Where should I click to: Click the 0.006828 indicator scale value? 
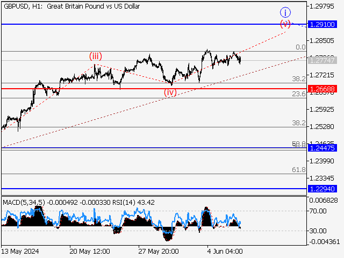coord(324,200)
